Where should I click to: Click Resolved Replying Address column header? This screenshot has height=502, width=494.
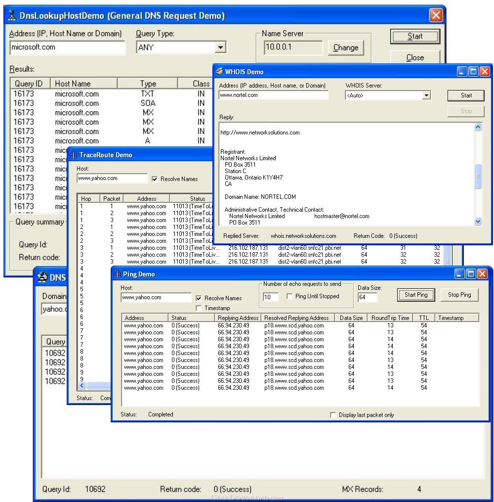pos(298,318)
